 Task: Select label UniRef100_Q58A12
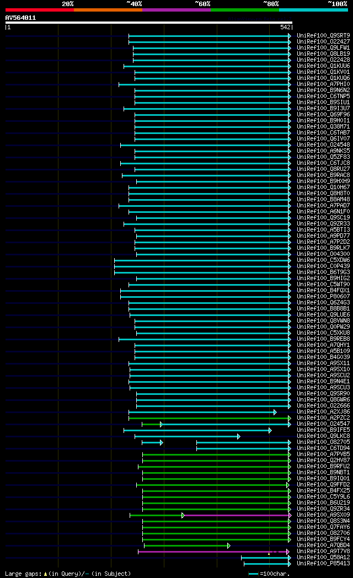[323, 558]
